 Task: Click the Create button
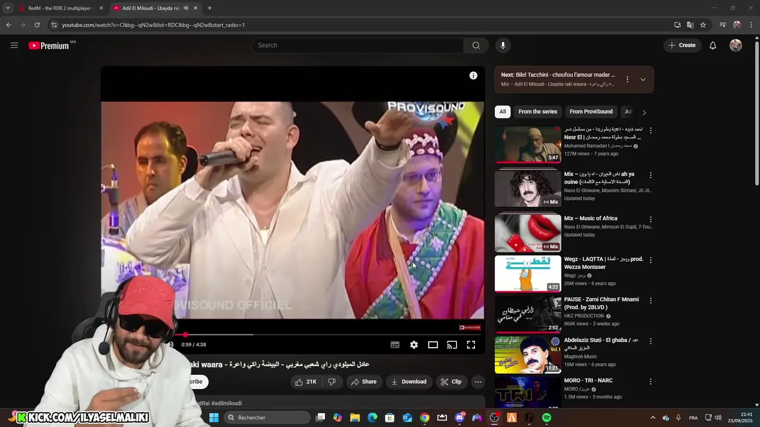coord(682,45)
